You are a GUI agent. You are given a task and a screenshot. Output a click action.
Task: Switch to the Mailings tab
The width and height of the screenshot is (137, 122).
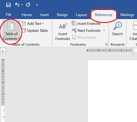point(127,15)
